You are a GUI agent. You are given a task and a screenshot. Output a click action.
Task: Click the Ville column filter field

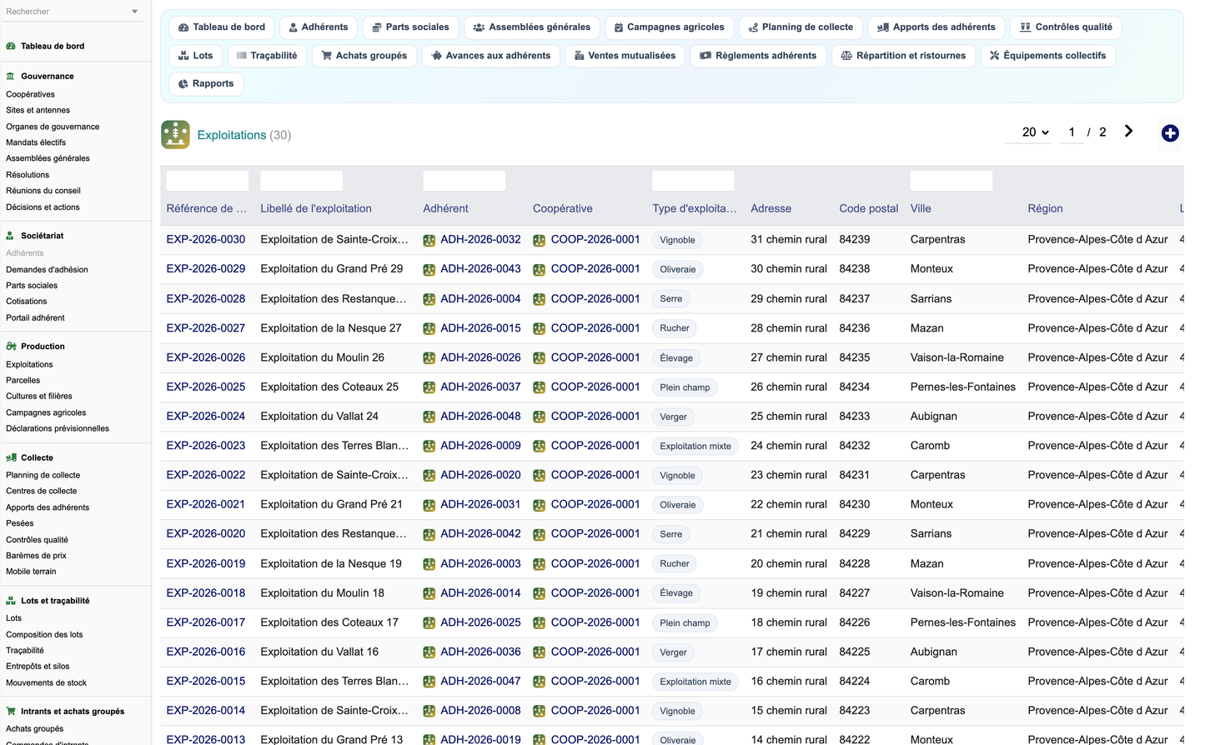point(951,181)
